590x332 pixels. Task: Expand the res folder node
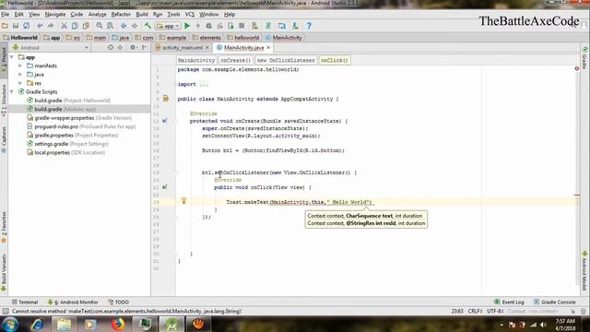[x=20, y=83]
